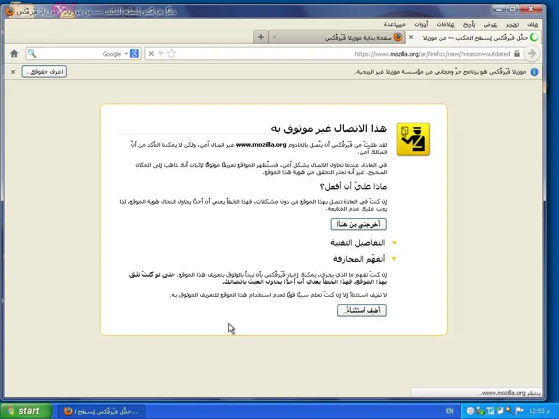Click the flag icon in the system tray

(x=520, y=411)
